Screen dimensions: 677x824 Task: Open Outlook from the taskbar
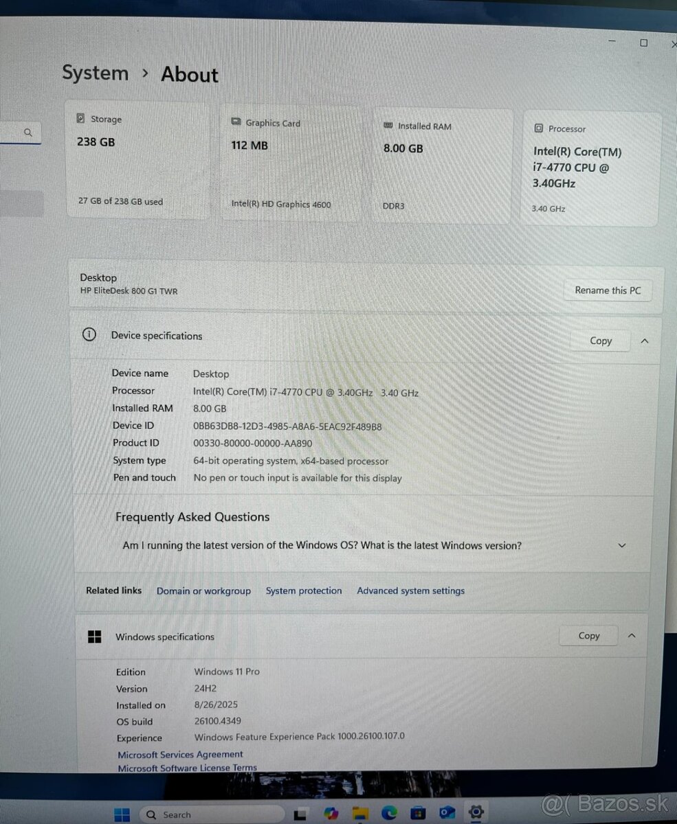(447, 814)
